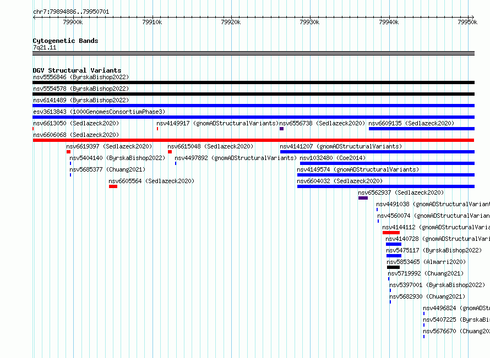
Task: Click the nsv5556846 black variant bar
Action: [253, 82]
